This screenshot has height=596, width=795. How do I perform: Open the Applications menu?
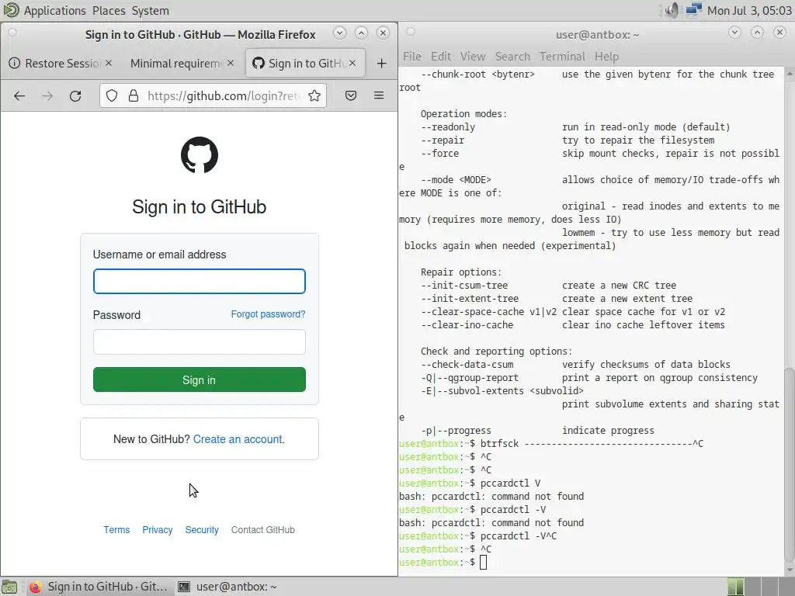55,11
